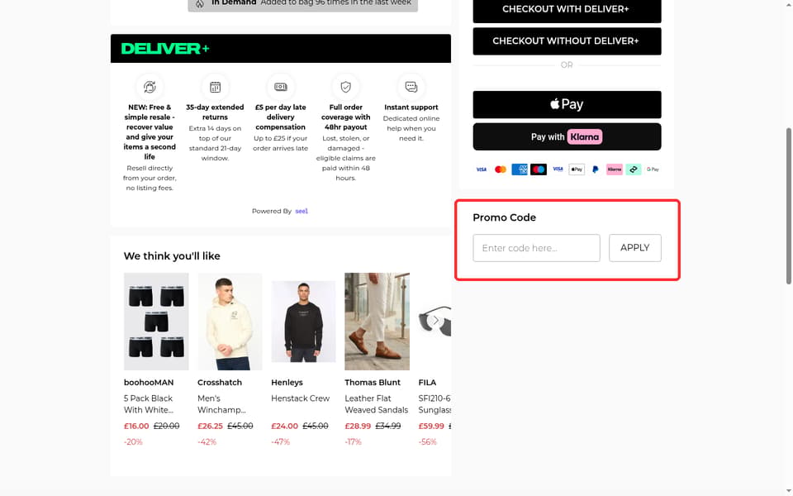Select the Pay with Klarna button
The width and height of the screenshot is (793, 496).
pos(567,136)
